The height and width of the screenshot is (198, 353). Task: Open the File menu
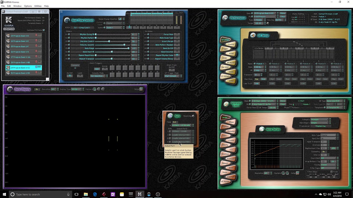tap(3, 6)
